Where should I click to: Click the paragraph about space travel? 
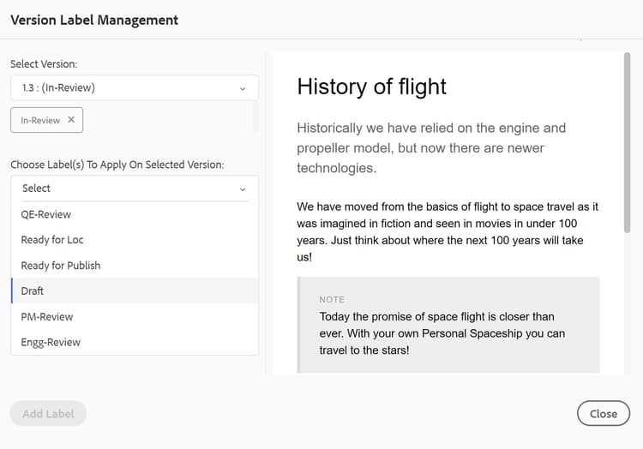coord(447,231)
